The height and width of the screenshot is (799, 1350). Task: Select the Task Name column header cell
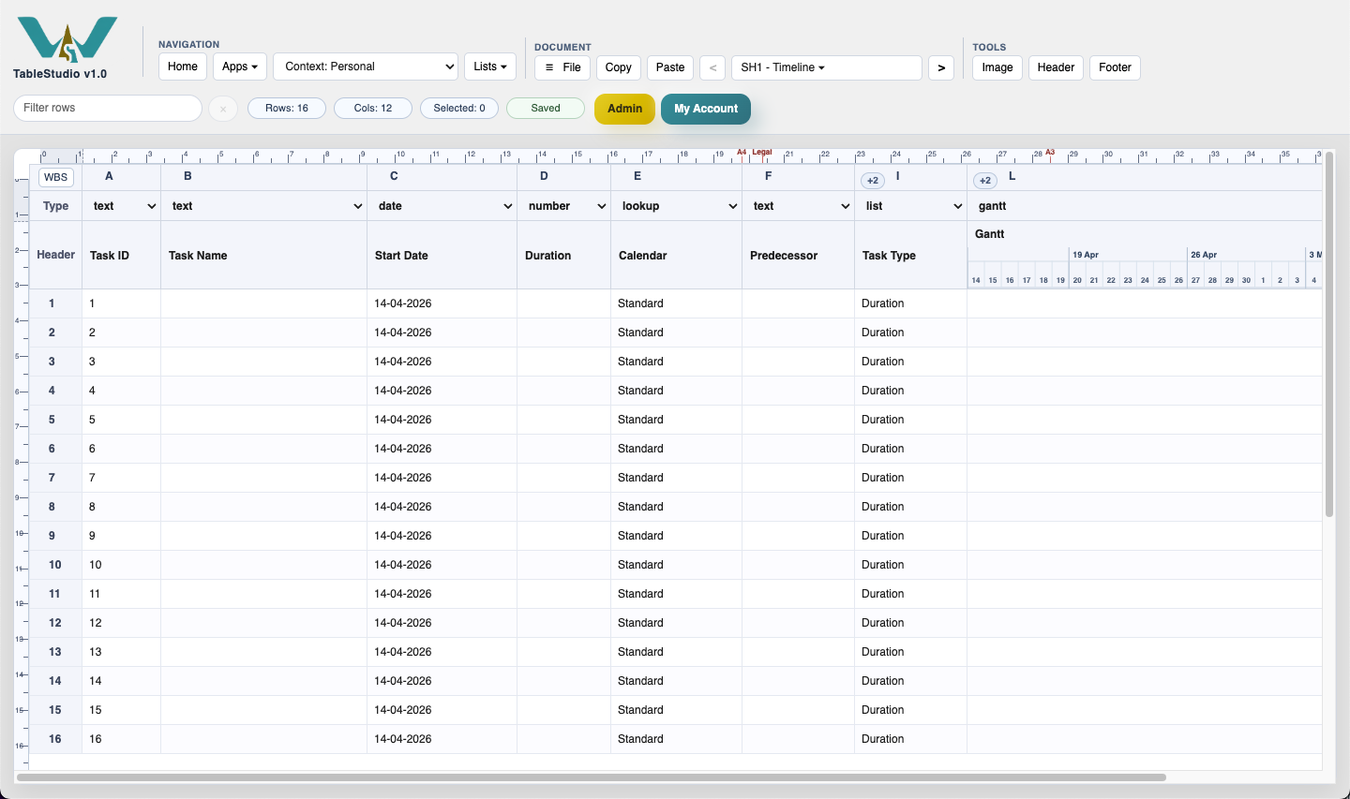(264, 255)
